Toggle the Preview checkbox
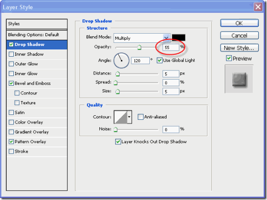Viewport: 267px width, 200px height. [229, 58]
